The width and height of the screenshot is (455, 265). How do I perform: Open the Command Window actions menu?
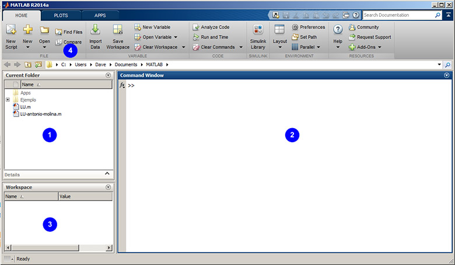click(x=447, y=75)
